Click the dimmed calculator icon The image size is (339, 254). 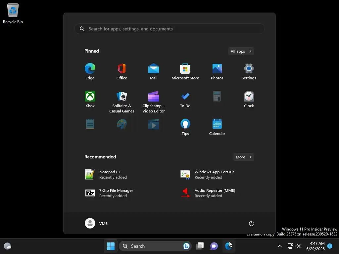point(217,96)
